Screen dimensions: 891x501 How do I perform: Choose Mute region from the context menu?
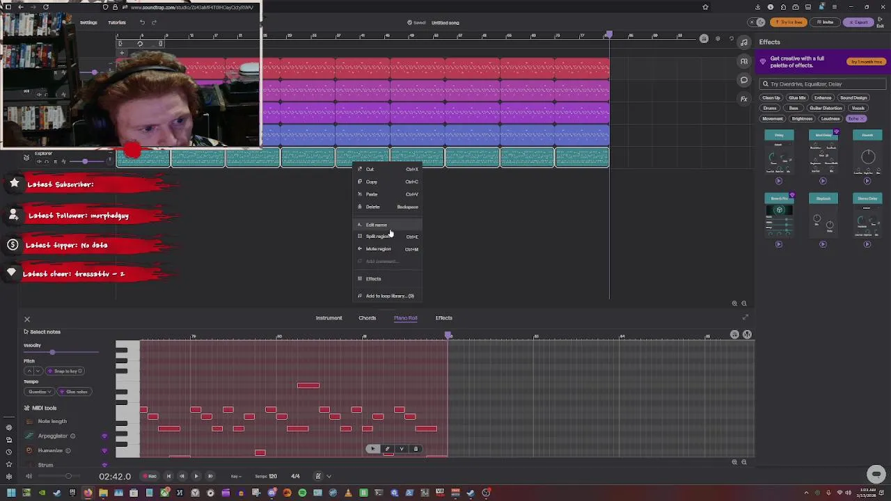388,249
